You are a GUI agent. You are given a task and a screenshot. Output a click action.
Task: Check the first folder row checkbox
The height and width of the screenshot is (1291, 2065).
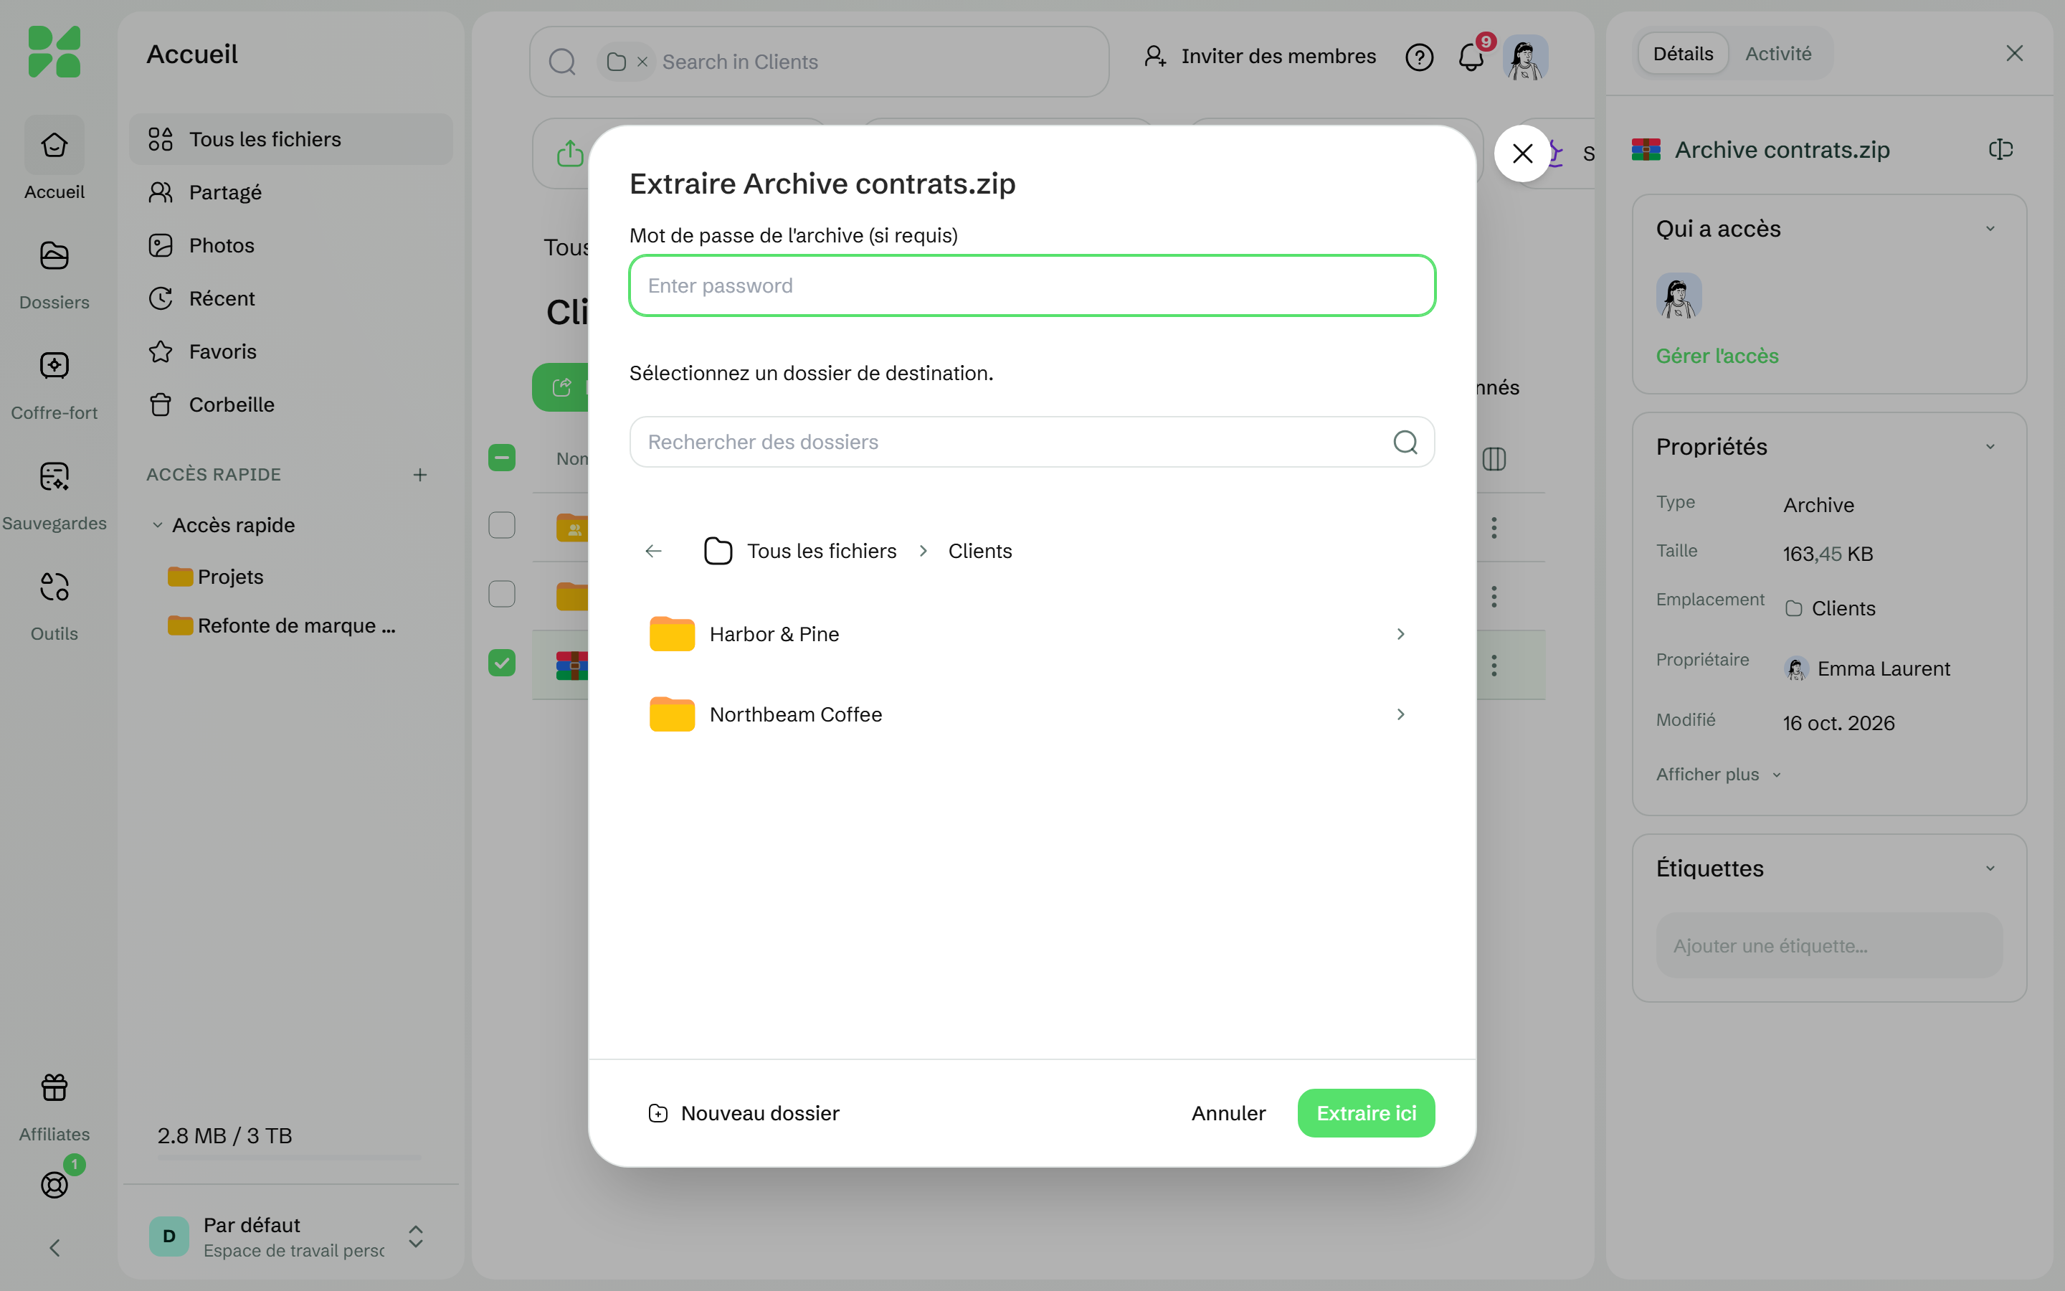(502, 525)
